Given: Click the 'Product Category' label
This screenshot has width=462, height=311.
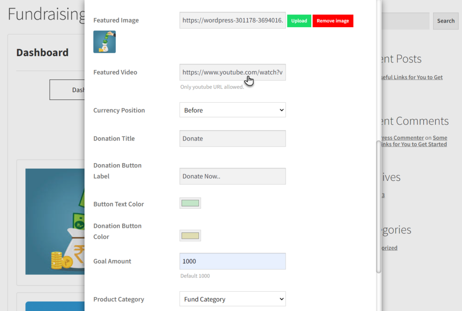Looking at the screenshot, I should (x=119, y=299).
